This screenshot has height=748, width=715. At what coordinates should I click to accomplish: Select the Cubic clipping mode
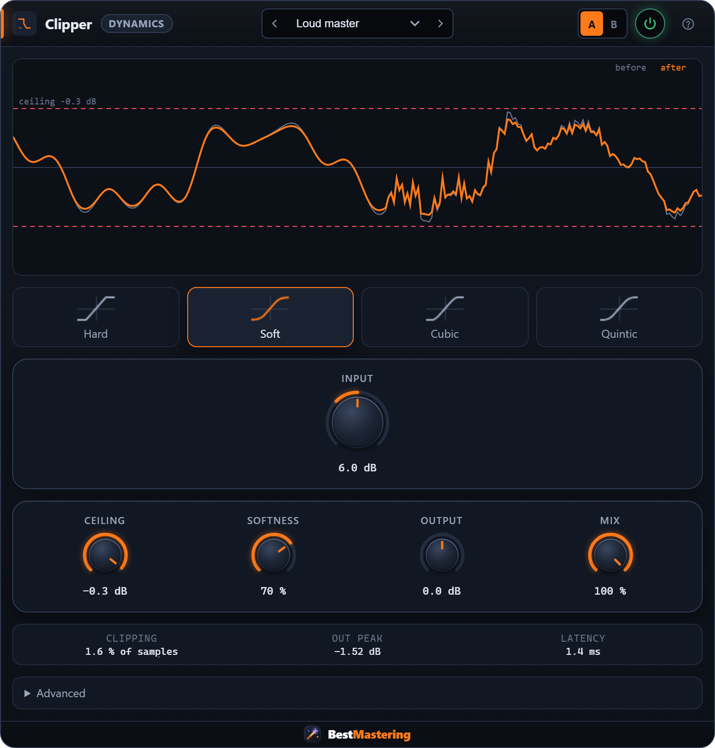click(x=445, y=317)
